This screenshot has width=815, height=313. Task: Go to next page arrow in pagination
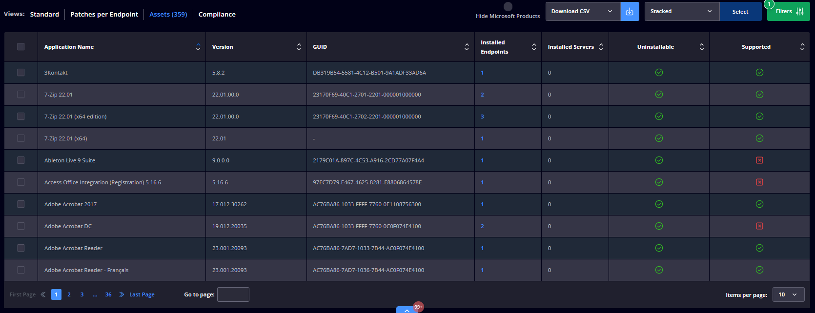122,294
